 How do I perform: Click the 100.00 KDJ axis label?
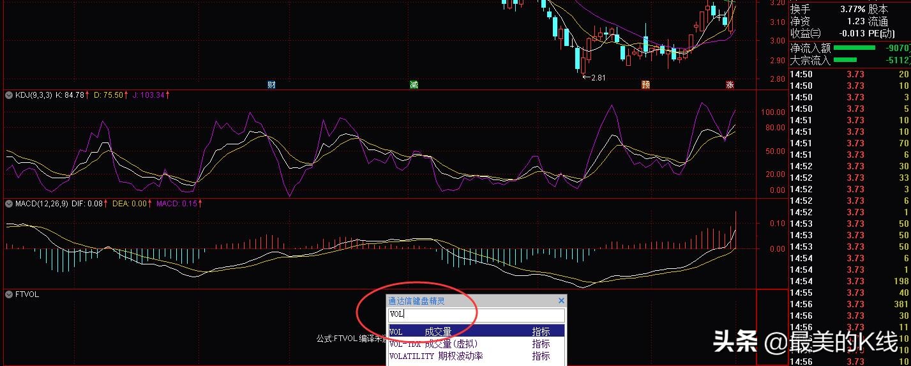[x=772, y=112]
